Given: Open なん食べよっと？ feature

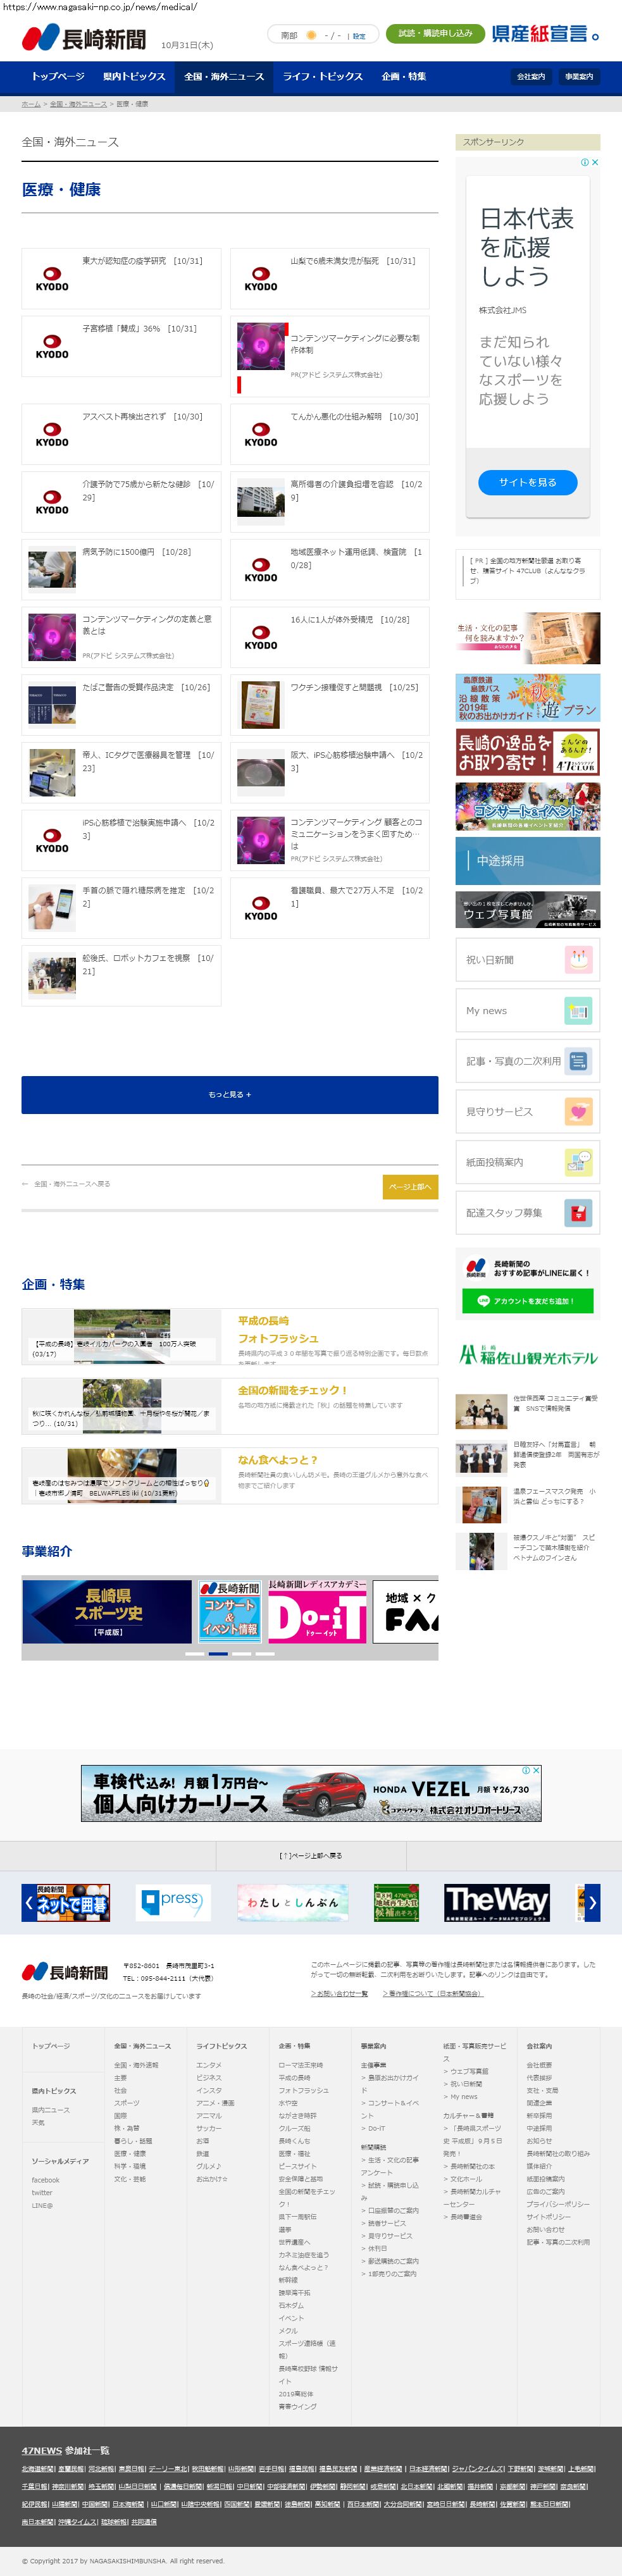Looking at the screenshot, I should tap(230, 1475).
